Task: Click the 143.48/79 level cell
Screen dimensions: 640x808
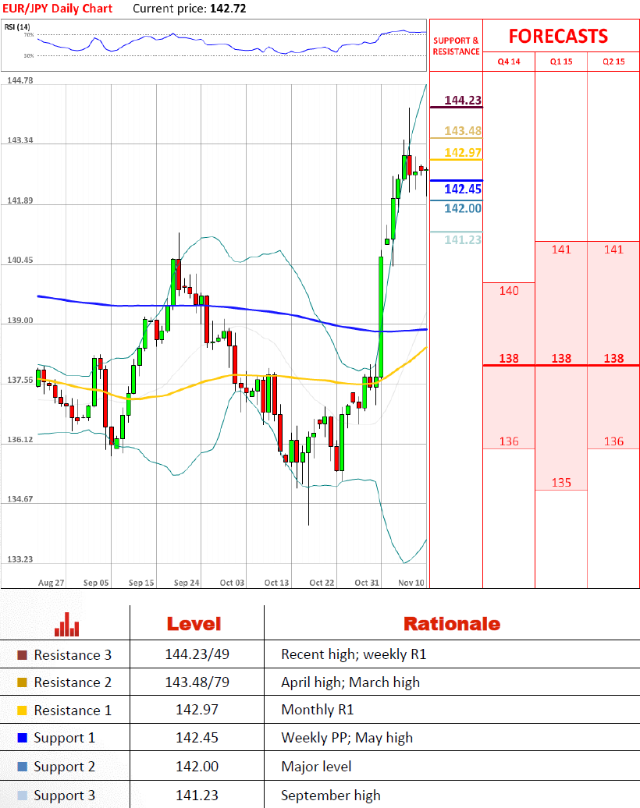Action: tap(197, 682)
